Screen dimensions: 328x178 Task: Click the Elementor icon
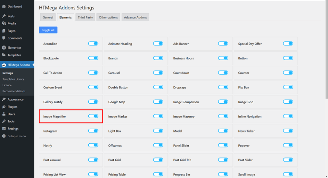(x=4, y=48)
